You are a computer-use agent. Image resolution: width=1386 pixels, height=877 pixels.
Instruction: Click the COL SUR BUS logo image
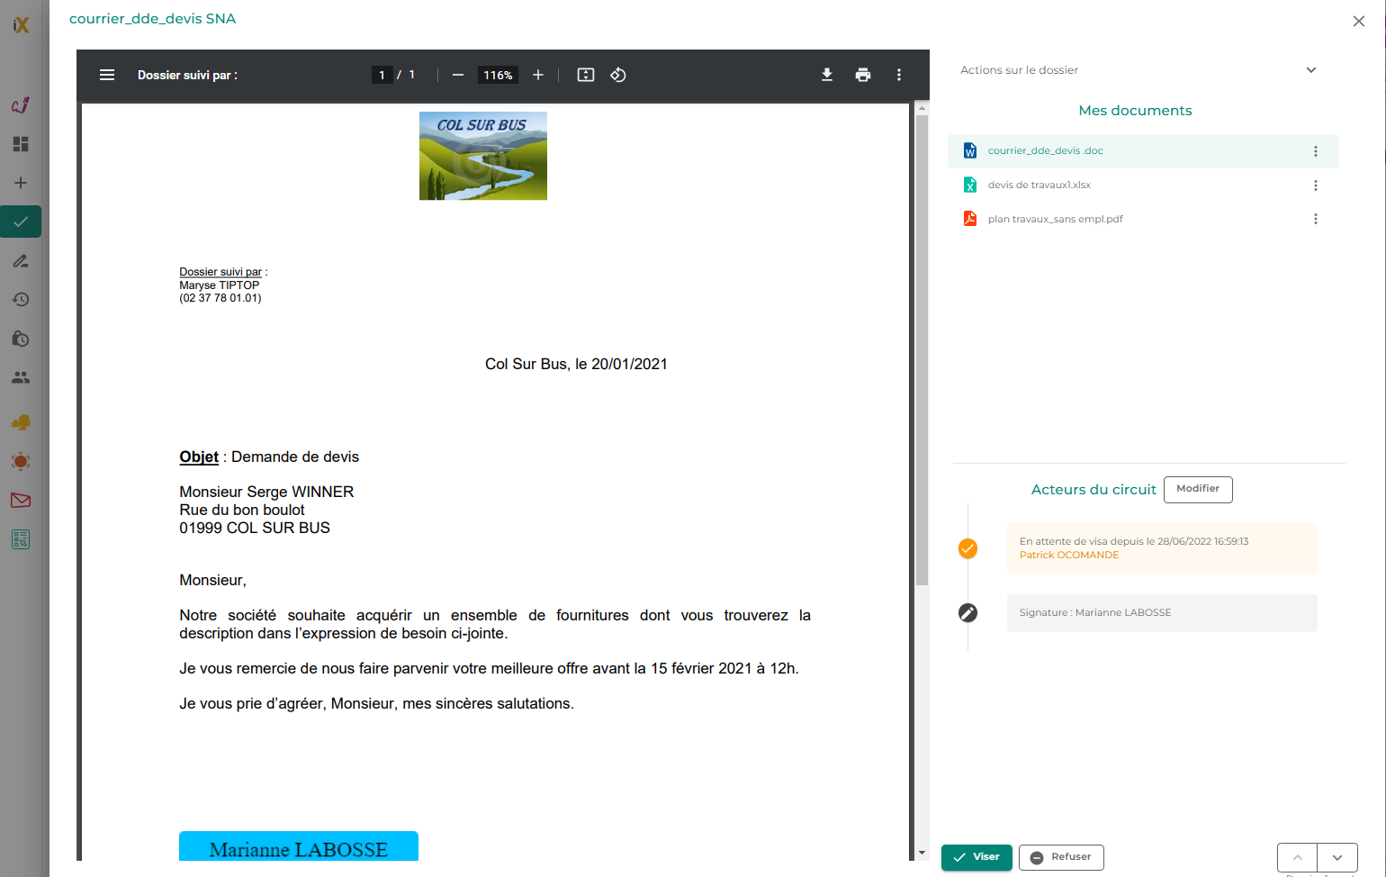pyautogui.click(x=483, y=156)
